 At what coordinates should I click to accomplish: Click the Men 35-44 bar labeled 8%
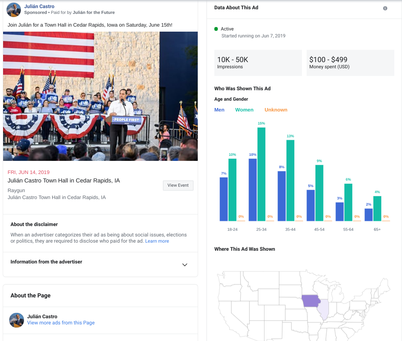click(x=282, y=196)
